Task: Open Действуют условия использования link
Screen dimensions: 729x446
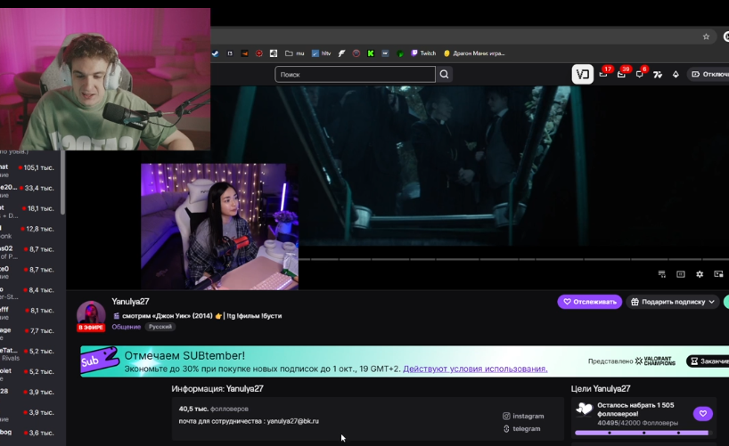Action: coord(475,369)
